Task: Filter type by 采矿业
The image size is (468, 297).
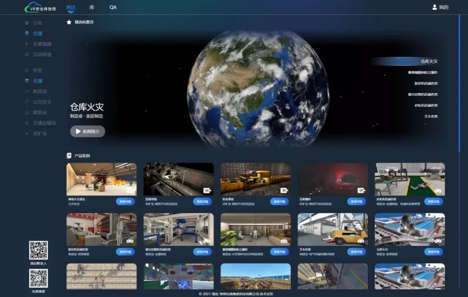Action: tap(40, 133)
